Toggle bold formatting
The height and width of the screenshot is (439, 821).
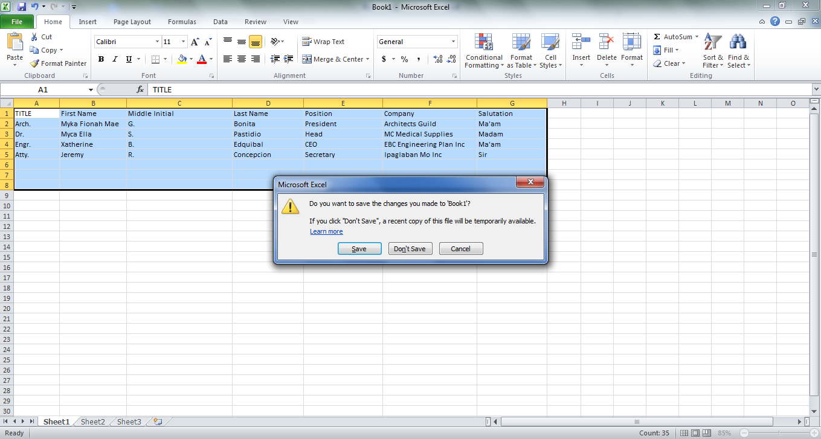(x=101, y=59)
